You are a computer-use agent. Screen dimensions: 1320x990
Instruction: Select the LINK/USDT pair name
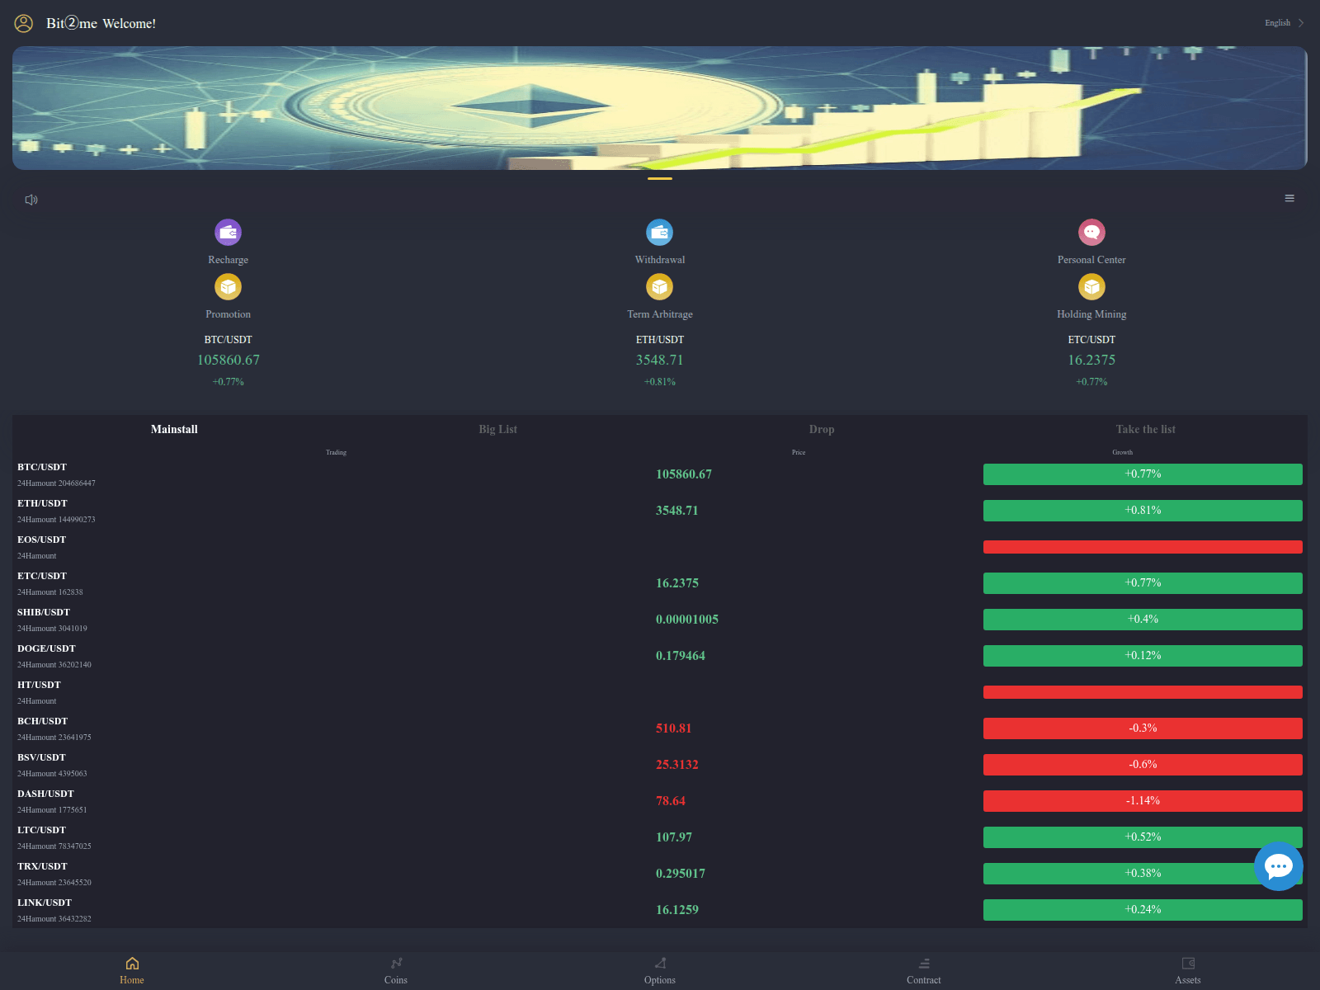click(x=45, y=903)
